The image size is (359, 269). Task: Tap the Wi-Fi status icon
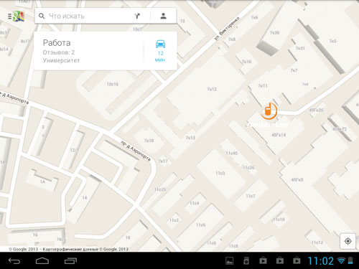341,260
